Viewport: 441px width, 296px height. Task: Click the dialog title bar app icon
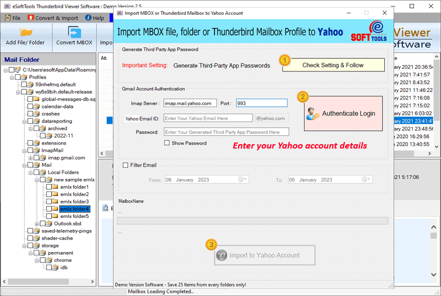[120, 13]
